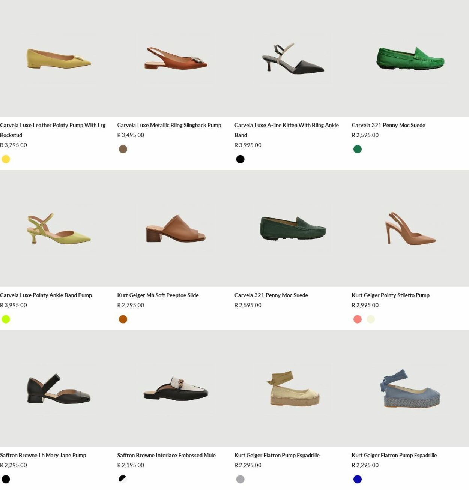Select lime swatch under Pointy Ankle Band Pump

coord(6,319)
